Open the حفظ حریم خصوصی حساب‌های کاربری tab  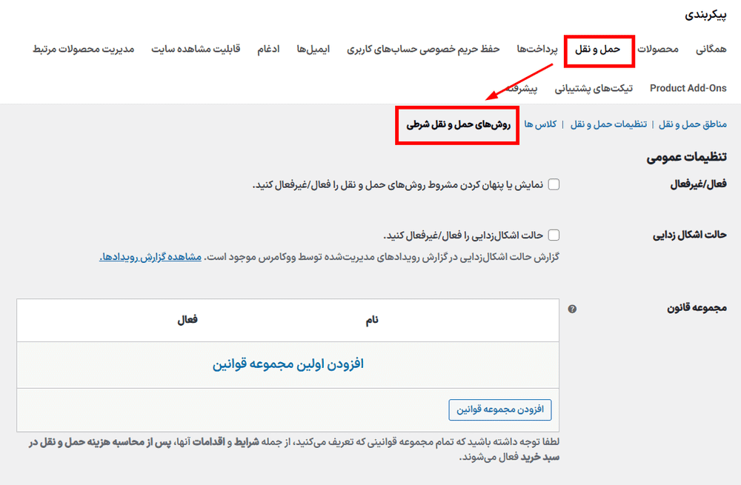(423, 49)
